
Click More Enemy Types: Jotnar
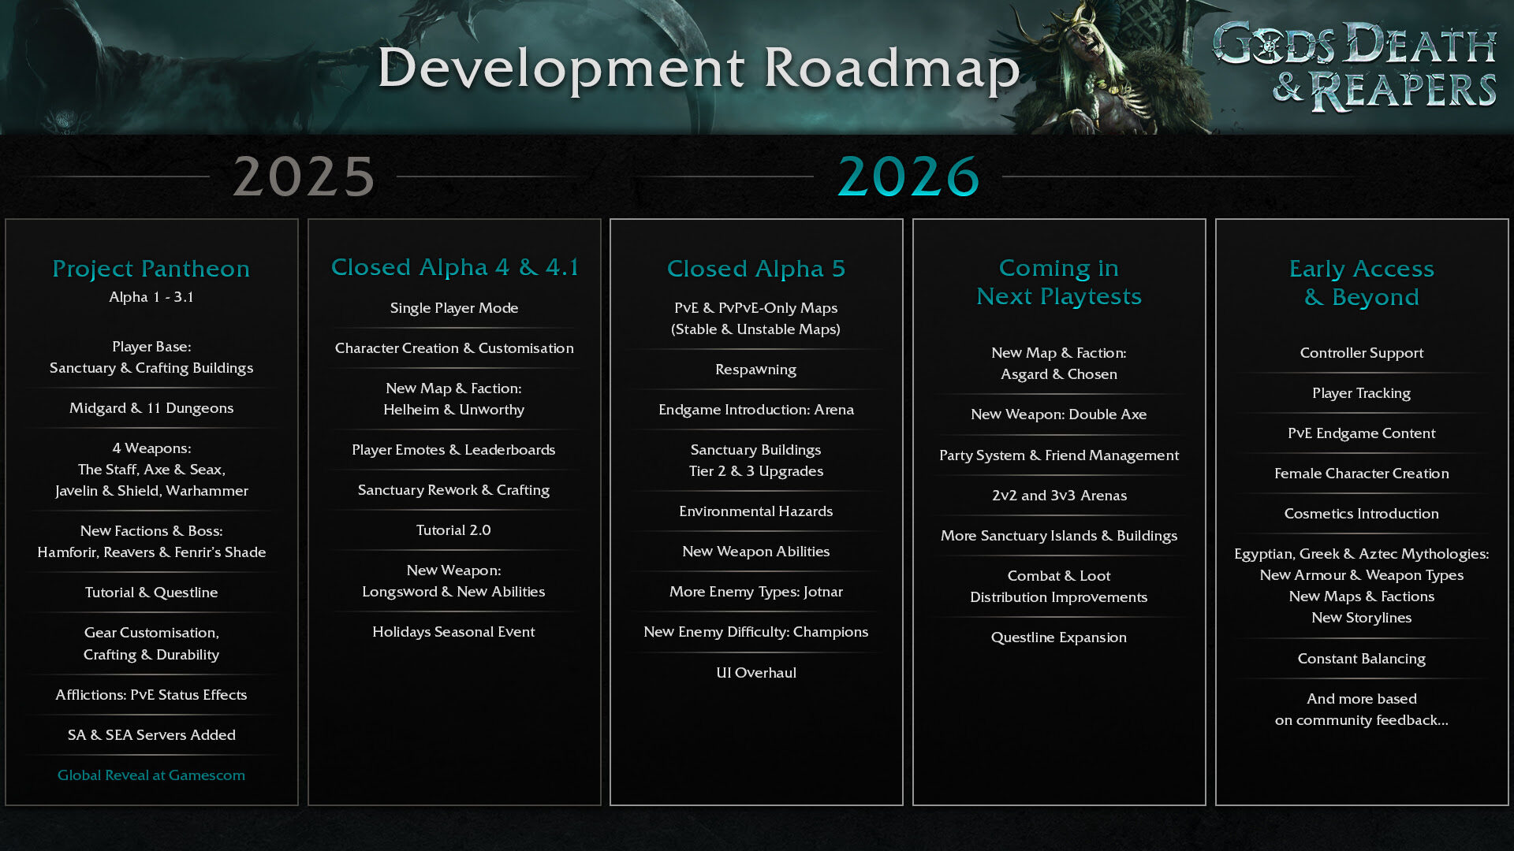click(756, 592)
